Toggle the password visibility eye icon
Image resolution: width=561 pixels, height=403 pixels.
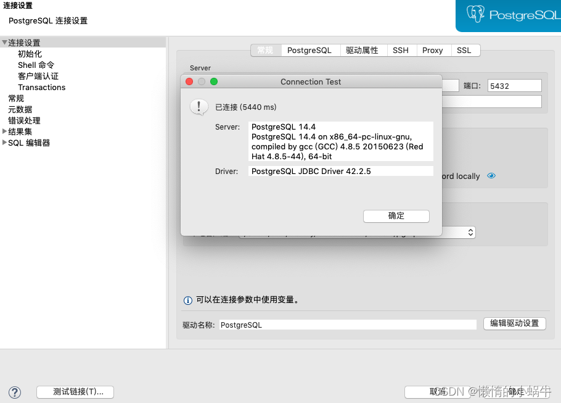(x=491, y=176)
